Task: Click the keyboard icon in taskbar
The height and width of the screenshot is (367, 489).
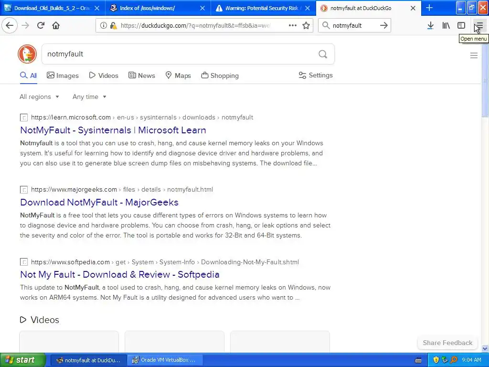Action: (418, 360)
